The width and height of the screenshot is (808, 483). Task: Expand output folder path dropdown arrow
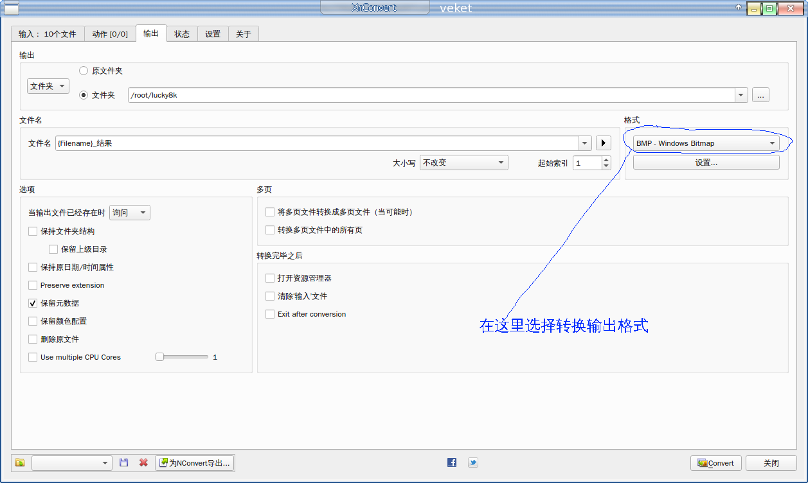tap(742, 95)
